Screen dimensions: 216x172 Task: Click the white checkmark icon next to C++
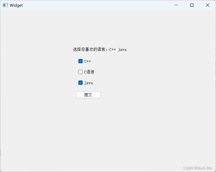click(81, 61)
